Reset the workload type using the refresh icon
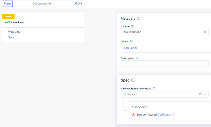 tap(200, 94)
